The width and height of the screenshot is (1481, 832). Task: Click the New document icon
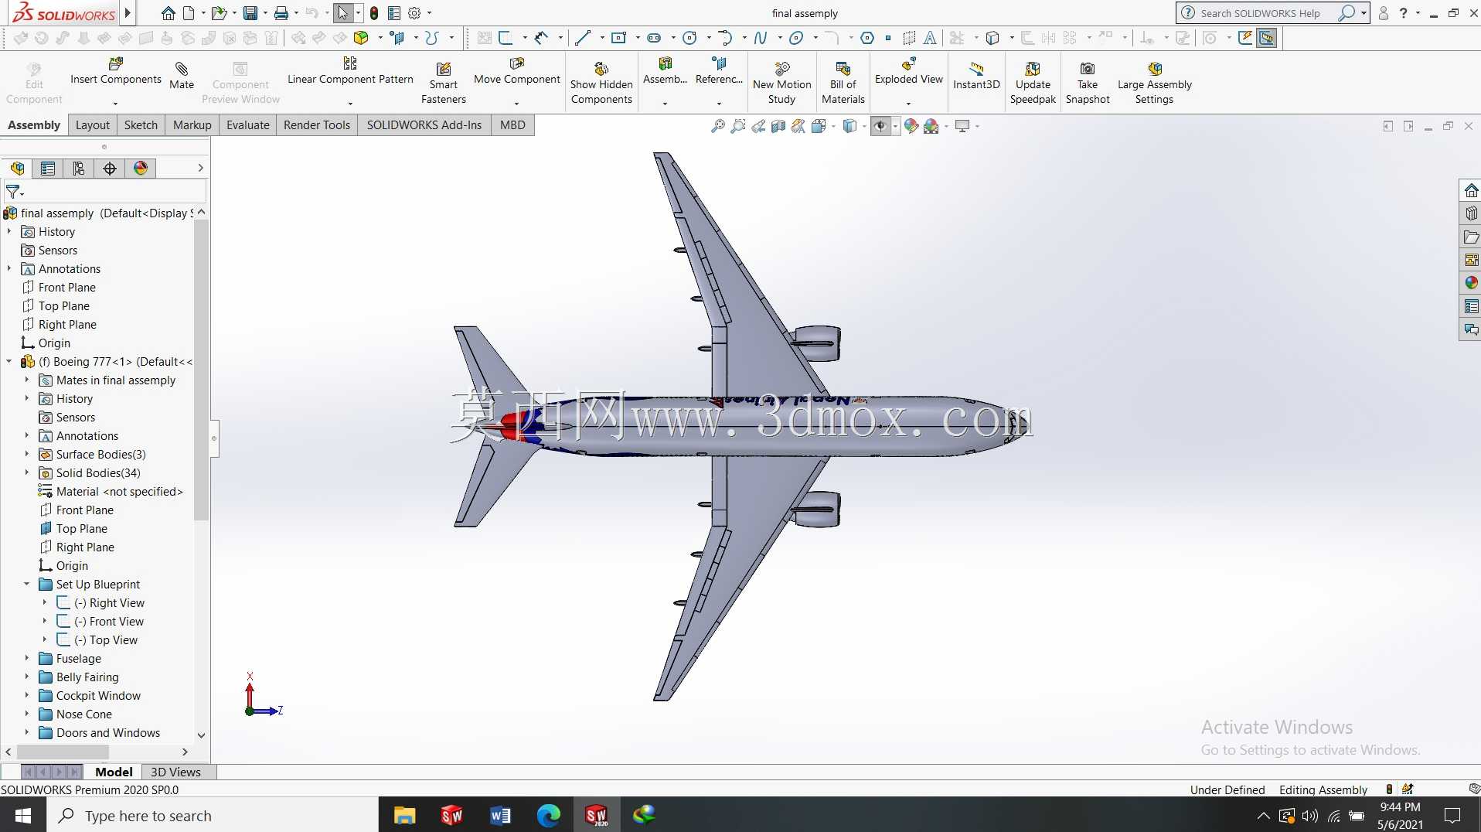(x=188, y=13)
